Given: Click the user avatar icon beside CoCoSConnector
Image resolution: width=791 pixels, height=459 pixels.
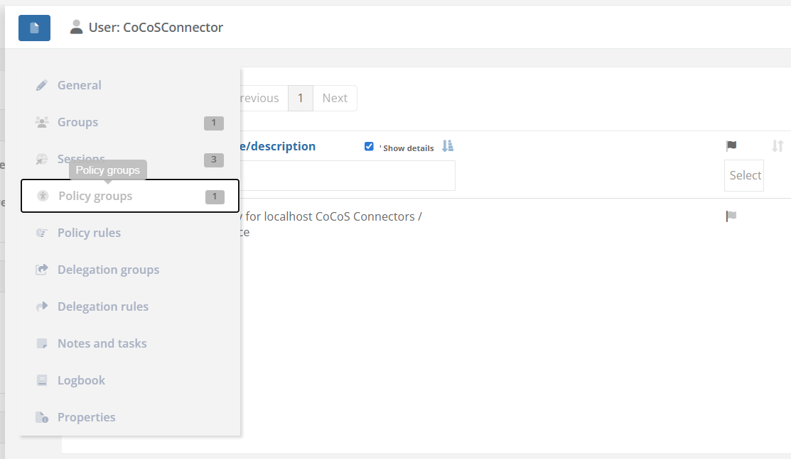Looking at the screenshot, I should coord(76,27).
